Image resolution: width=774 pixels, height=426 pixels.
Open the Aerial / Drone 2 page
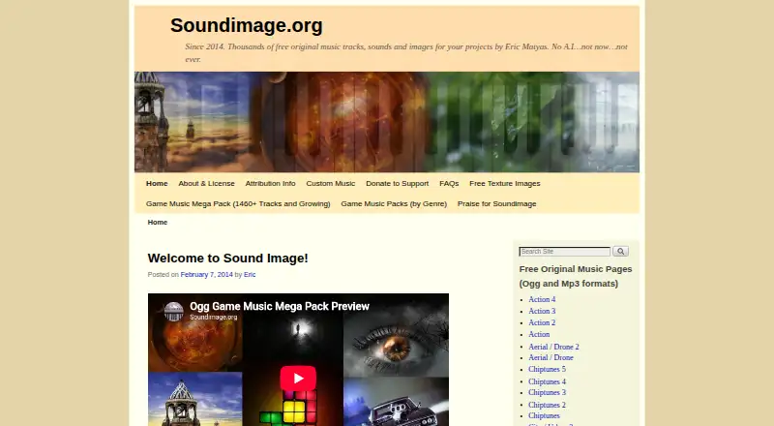[x=553, y=347]
